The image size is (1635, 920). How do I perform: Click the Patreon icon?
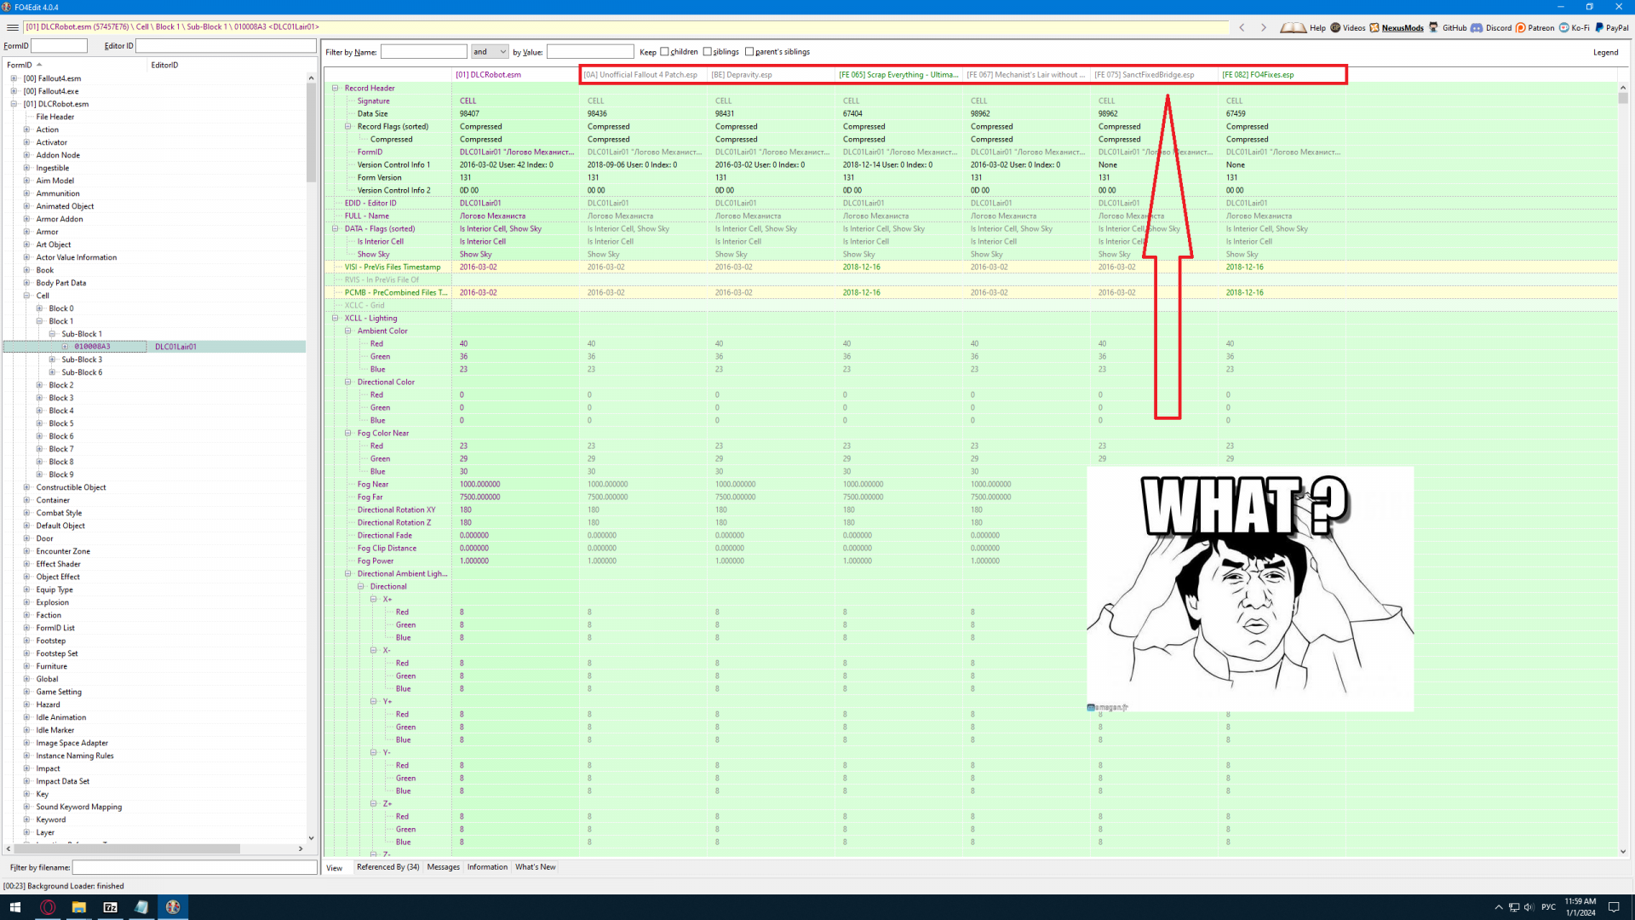point(1521,27)
